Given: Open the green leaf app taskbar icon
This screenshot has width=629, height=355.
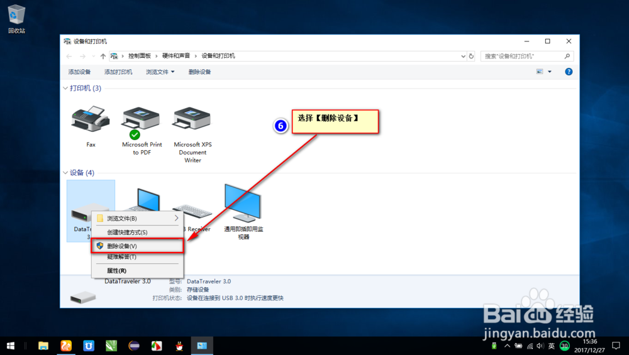Looking at the screenshot, I should (111, 346).
